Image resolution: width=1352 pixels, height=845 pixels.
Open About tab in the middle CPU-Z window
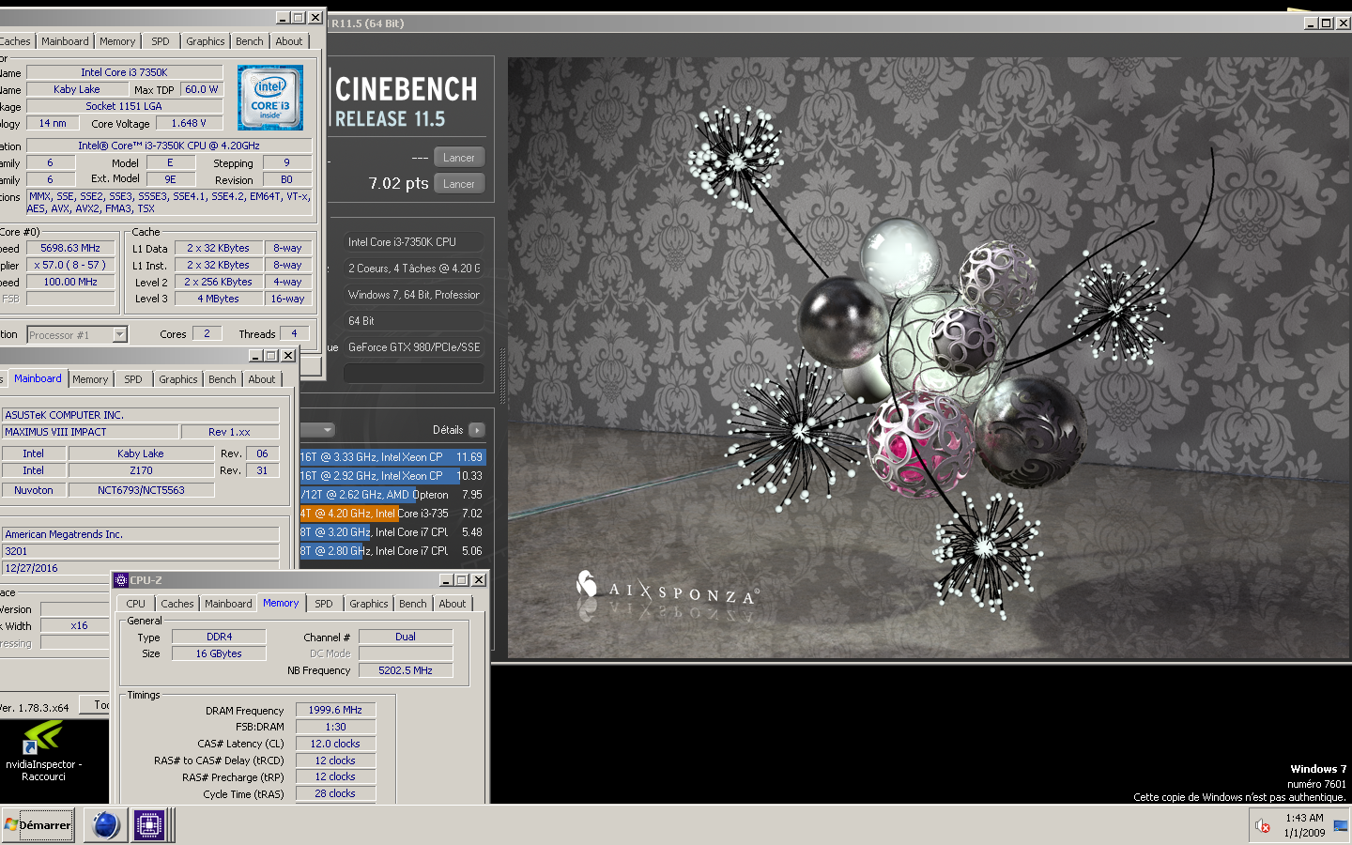262,379
